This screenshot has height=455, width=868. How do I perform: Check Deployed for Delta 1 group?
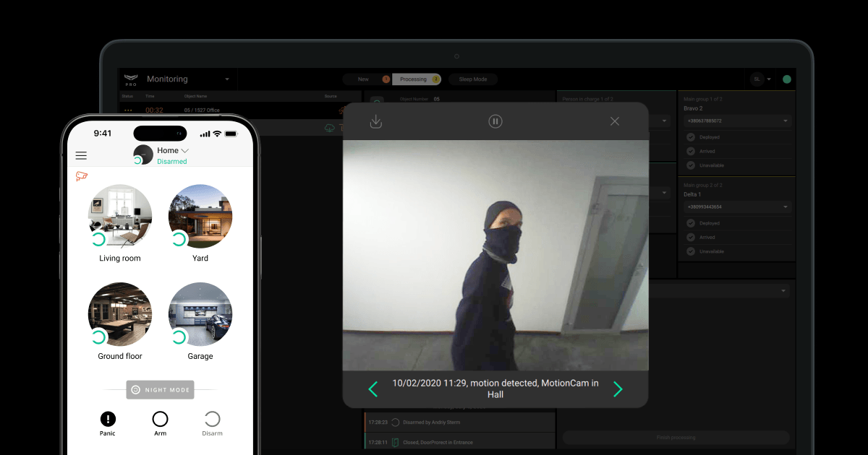(691, 223)
